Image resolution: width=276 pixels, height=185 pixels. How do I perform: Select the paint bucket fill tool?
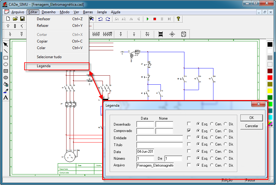click(x=5, y=84)
